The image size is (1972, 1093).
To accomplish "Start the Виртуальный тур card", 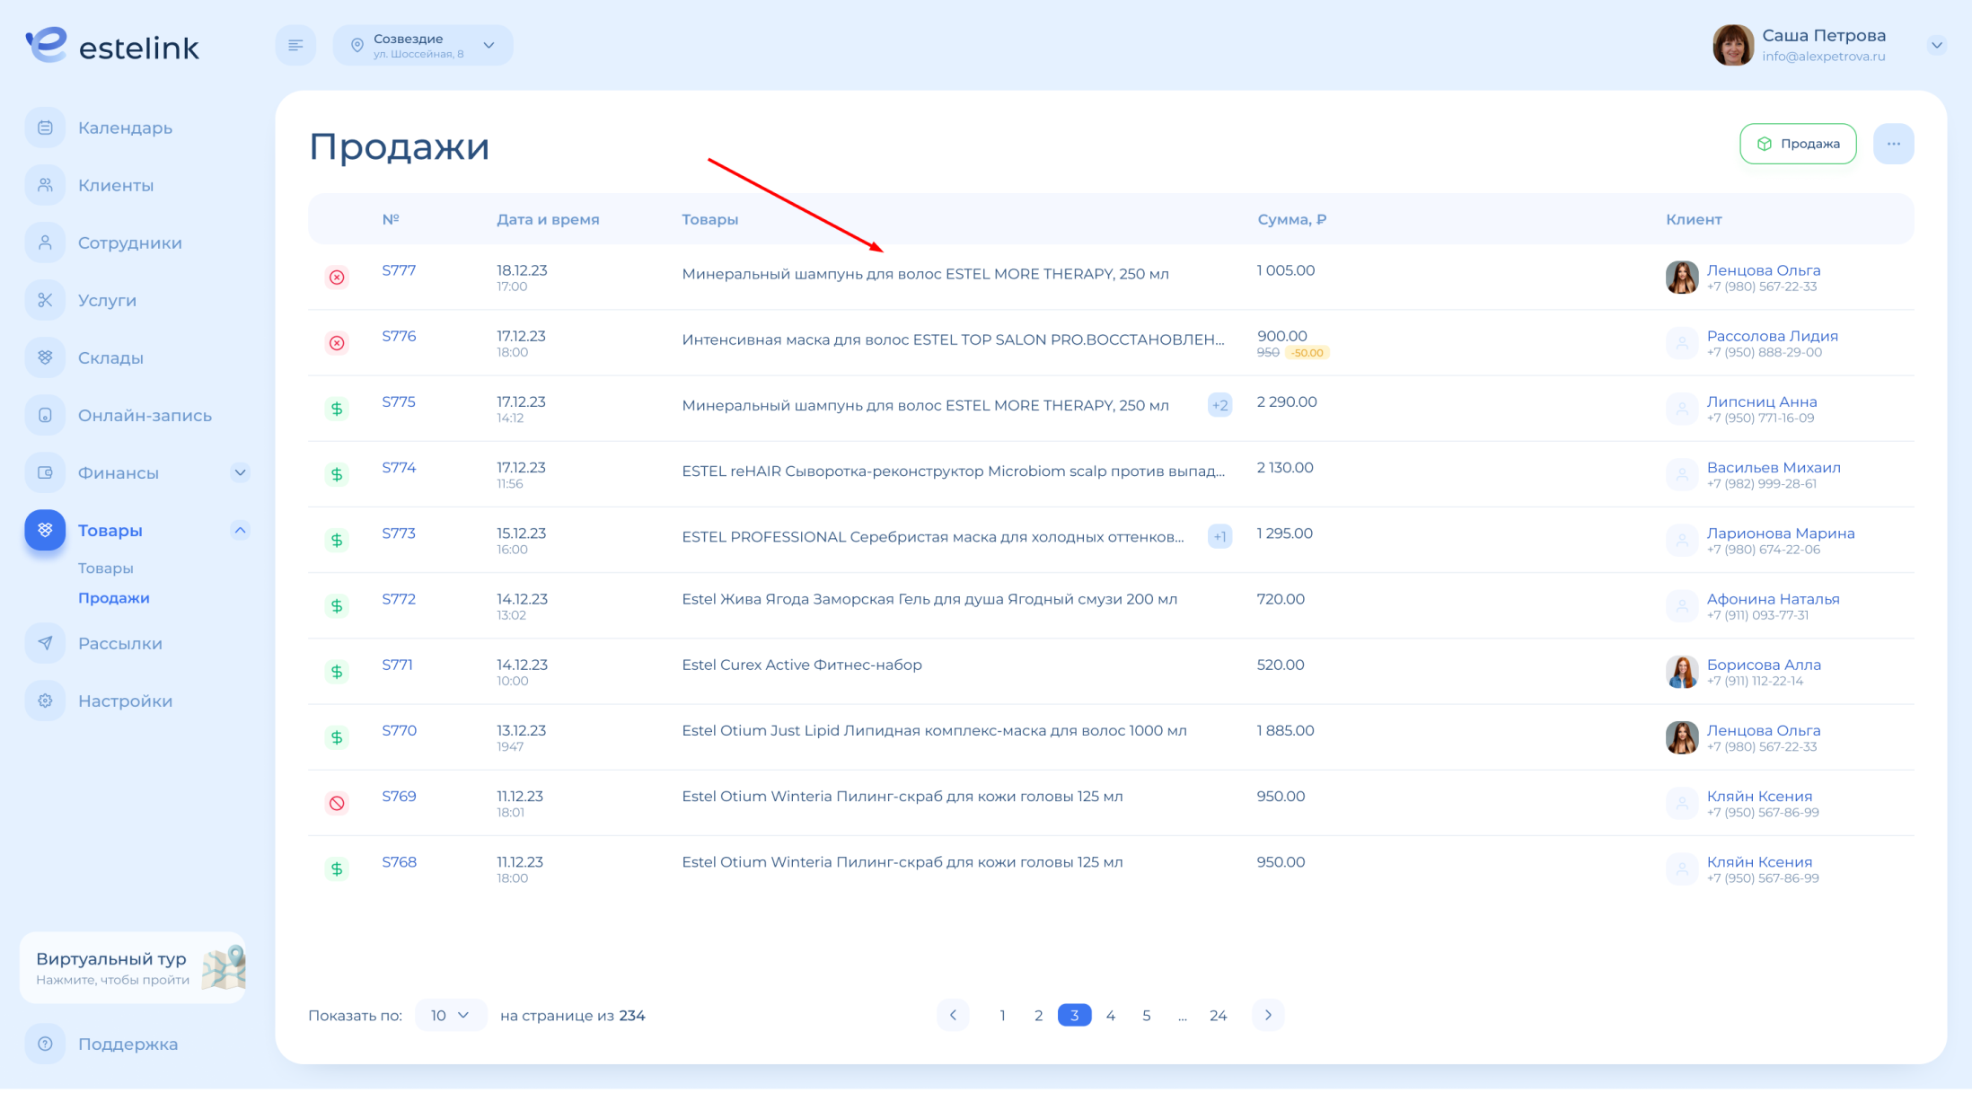I will (x=133, y=967).
